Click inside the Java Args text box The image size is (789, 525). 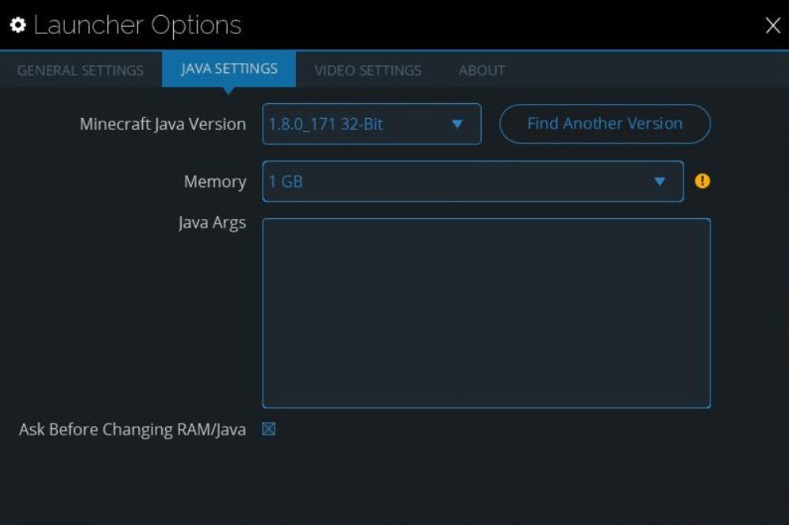(x=486, y=313)
